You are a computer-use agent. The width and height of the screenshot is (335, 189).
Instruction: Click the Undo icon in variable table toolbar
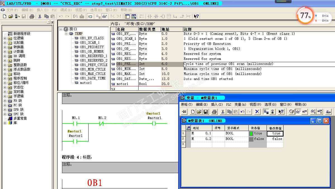tap(242, 112)
